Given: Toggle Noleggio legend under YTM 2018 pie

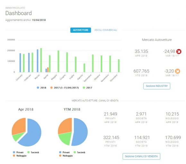Looking at the screenshot, I should [x=66, y=156].
